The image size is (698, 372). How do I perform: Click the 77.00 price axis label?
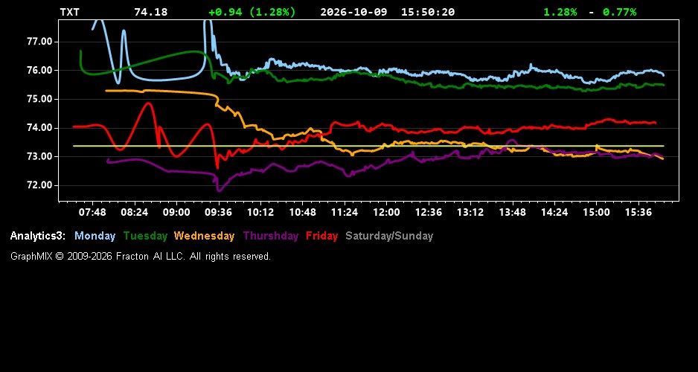point(40,42)
